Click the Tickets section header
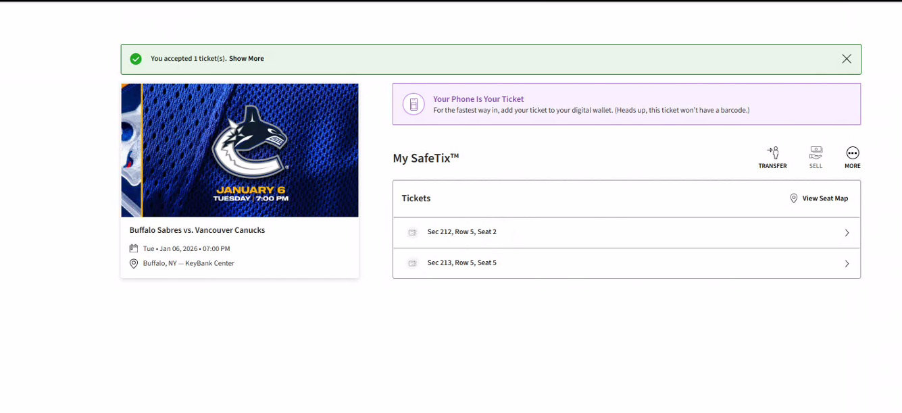 pyautogui.click(x=416, y=198)
